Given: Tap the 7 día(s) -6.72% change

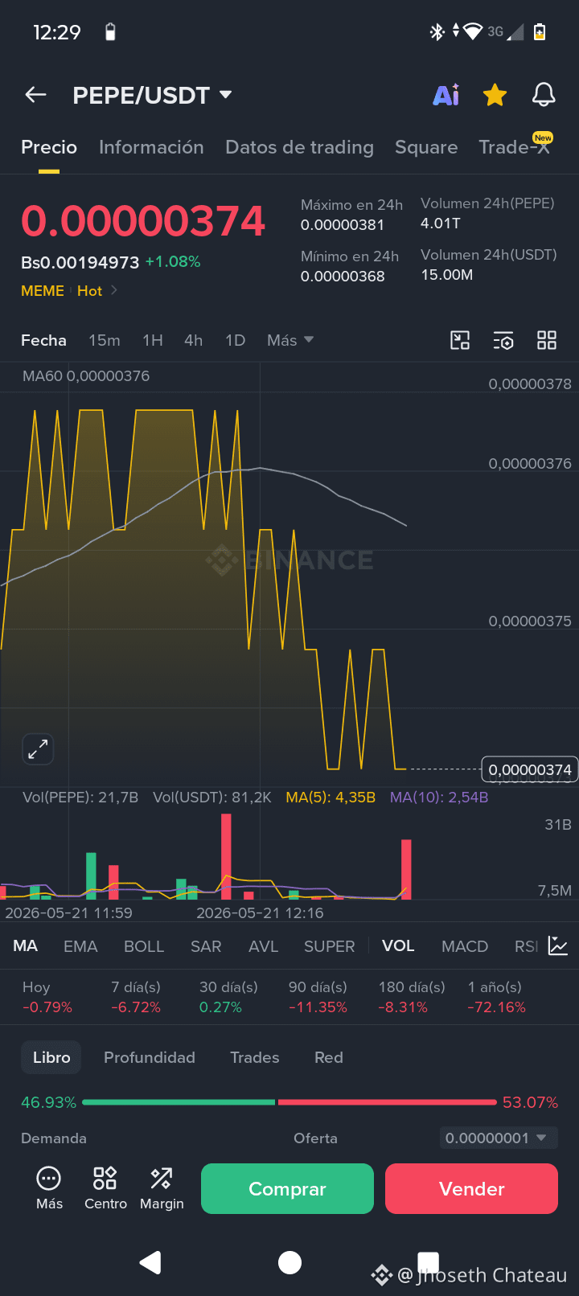Looking at the screenshot, I should pyautogui.click(x=136, y=997).
